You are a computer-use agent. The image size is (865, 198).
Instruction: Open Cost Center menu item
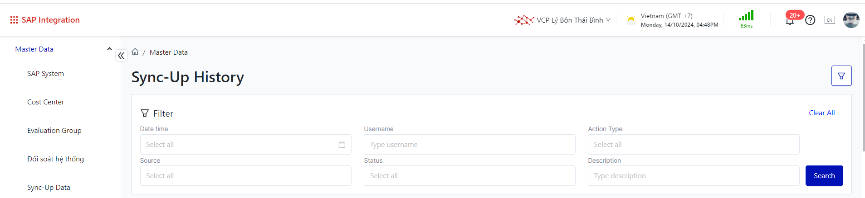[x=45, y=102]
